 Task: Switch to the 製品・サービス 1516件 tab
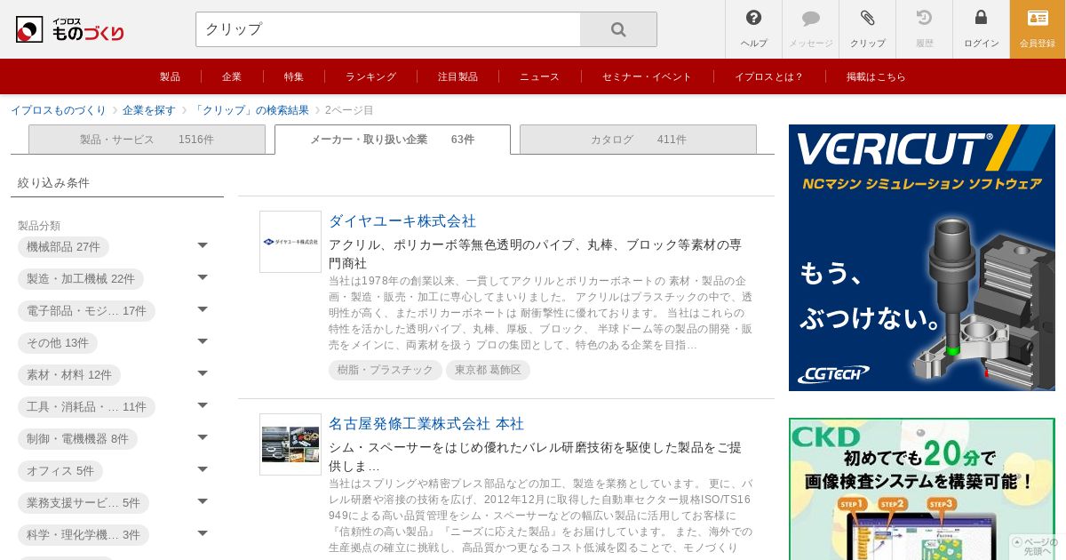(x=147, y=140)
